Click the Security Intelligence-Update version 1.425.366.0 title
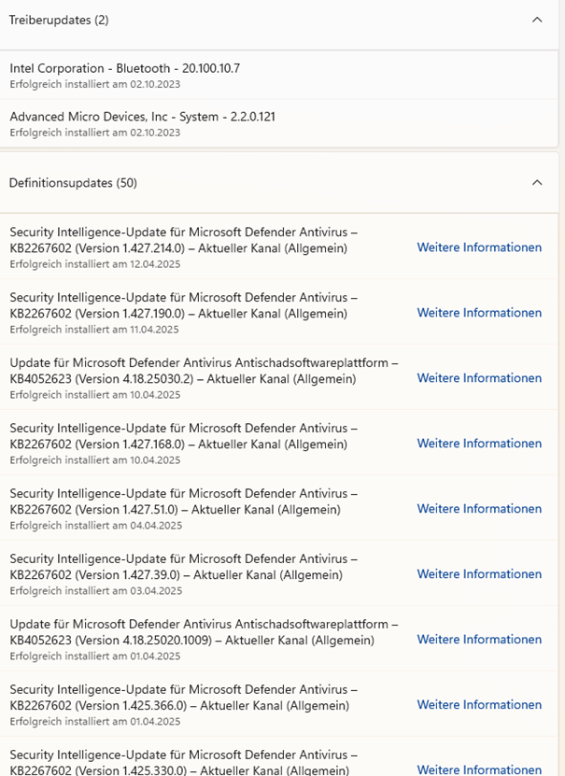 [x=184, y=698]
